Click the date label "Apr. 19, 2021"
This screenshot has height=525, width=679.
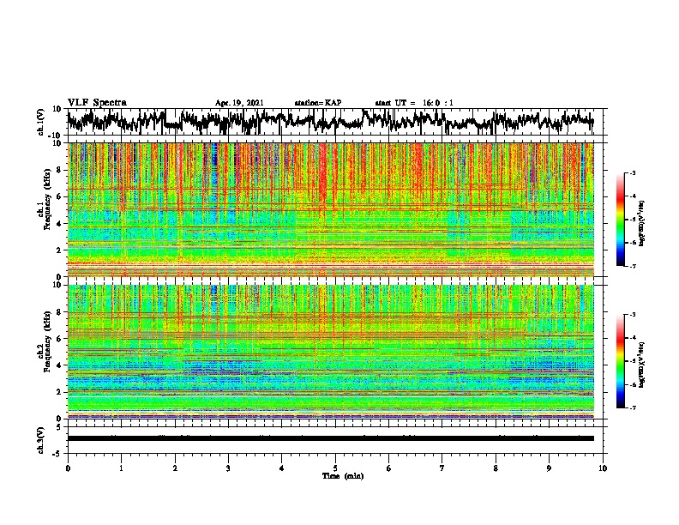pos(239,103)
